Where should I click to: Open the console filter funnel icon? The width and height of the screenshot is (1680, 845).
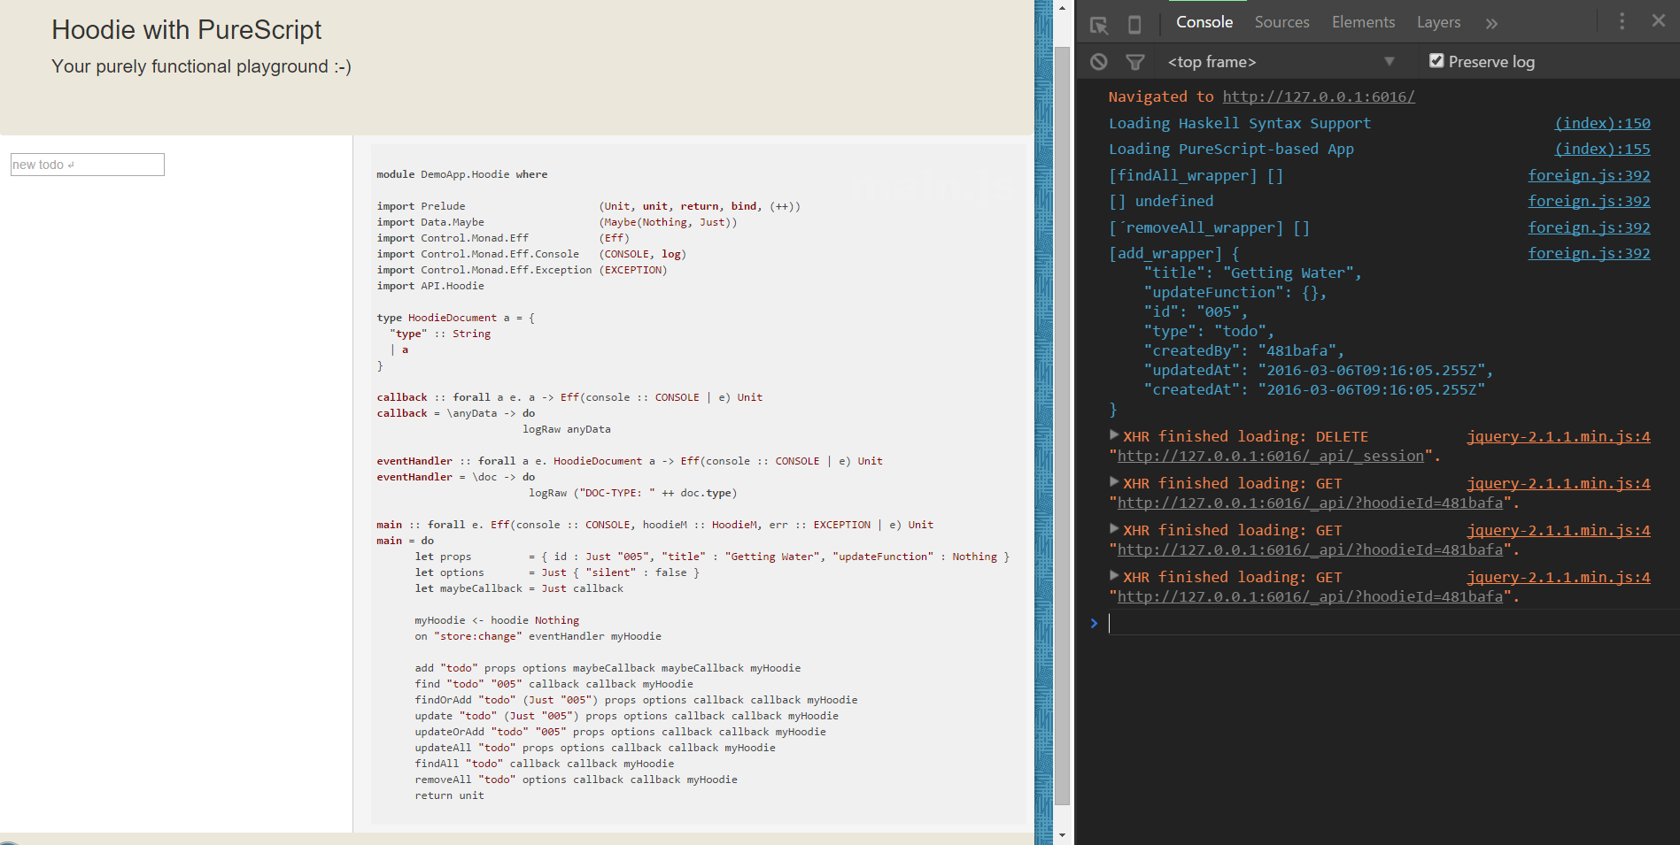pyautogui.click(x=1135, y=62)
